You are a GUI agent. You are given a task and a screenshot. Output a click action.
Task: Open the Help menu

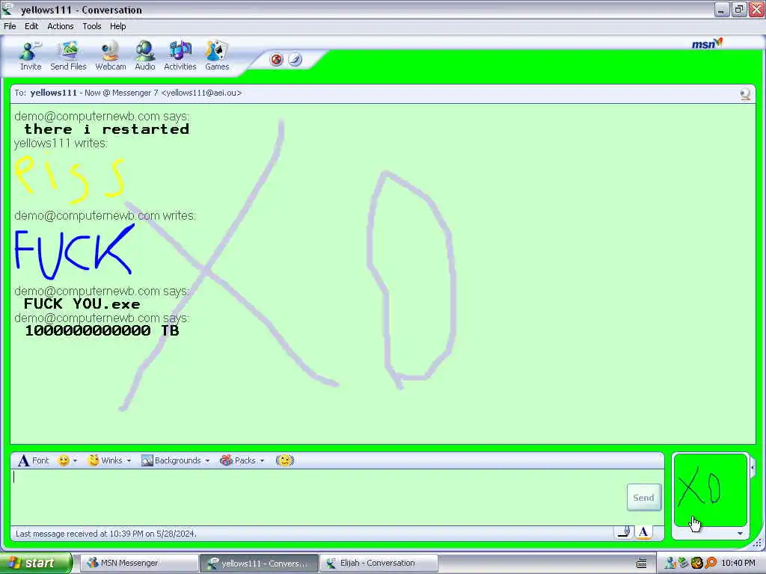(x=117, y=26)
